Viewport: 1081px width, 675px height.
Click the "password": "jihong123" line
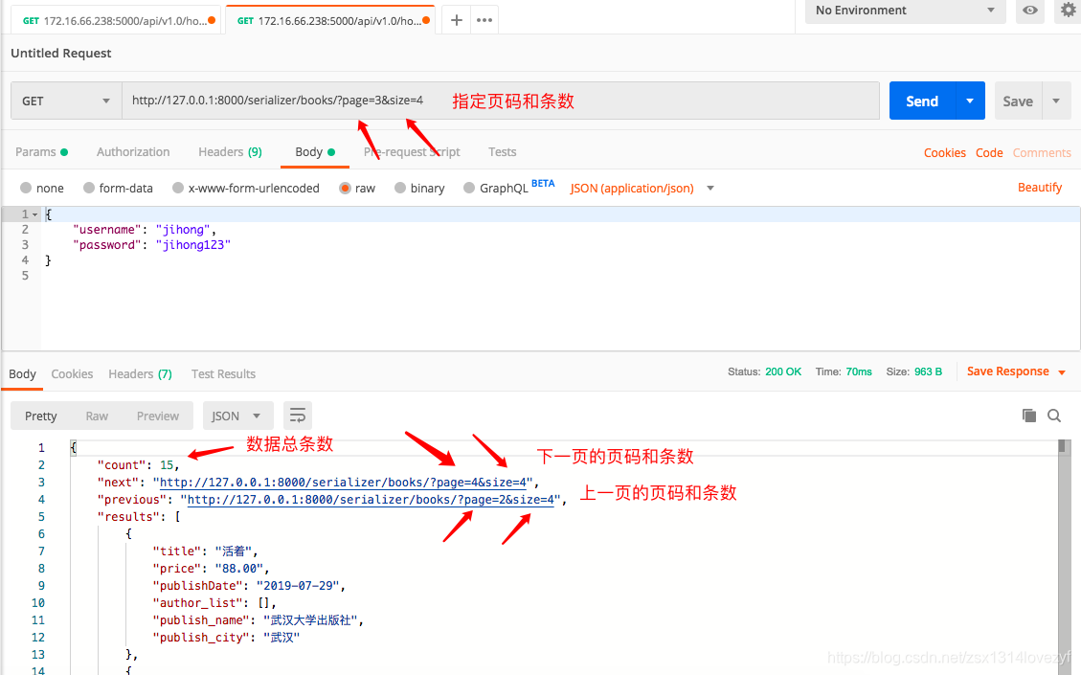pyautogui.click(x=151, y=245)
